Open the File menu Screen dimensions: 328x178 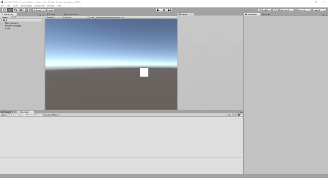[x=3, y=6]
